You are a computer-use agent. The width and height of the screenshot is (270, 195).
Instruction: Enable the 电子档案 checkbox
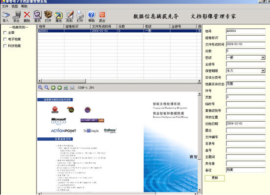5,39
